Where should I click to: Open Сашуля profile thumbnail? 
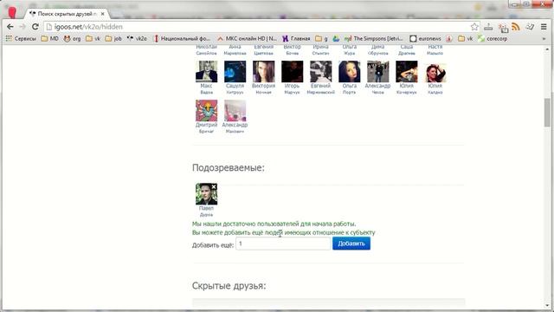coord(235,71)
